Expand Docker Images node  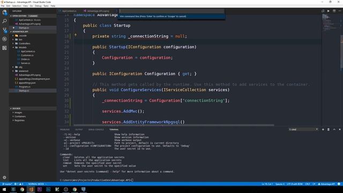pos(33,113)
